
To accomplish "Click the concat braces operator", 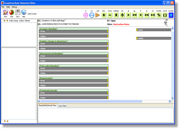I will 165,15.
